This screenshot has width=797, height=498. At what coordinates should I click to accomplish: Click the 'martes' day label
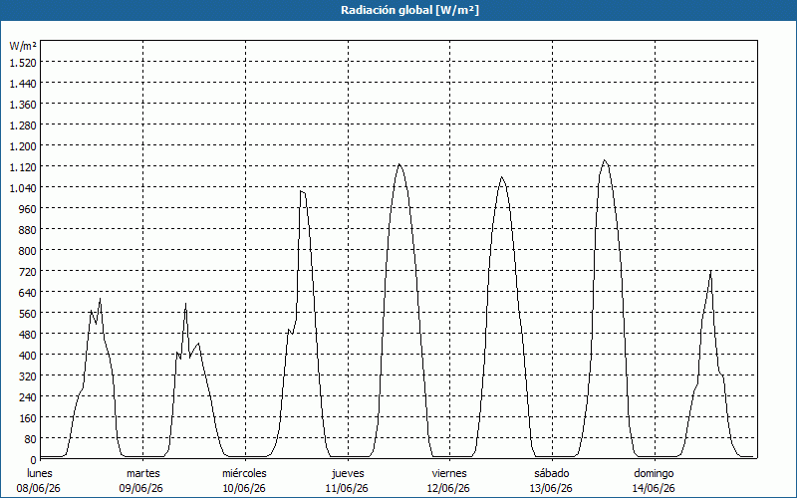point(142,473)
